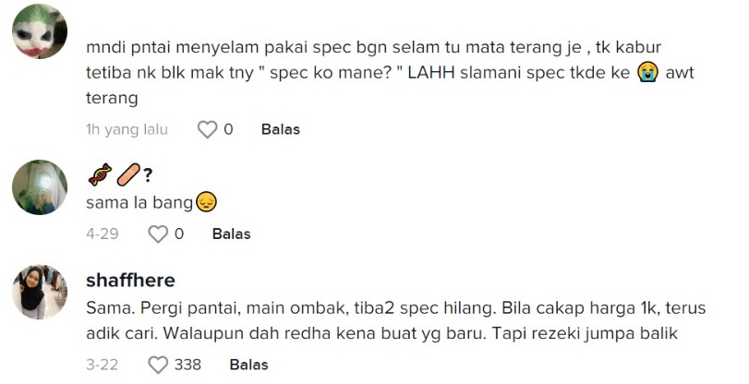Click the 0 like count beside 4-29
The height and width of the screenshot is (384, 749).
179,234
